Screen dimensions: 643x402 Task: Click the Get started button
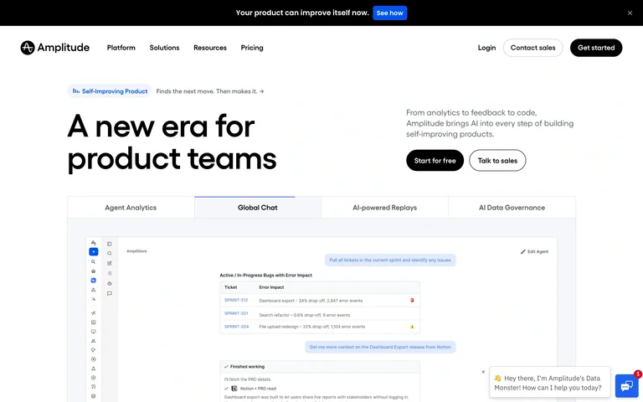pos(596,48)
